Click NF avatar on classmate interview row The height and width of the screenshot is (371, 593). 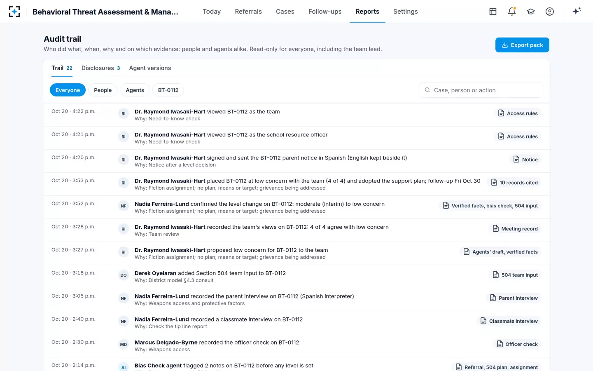click(124, 322)
